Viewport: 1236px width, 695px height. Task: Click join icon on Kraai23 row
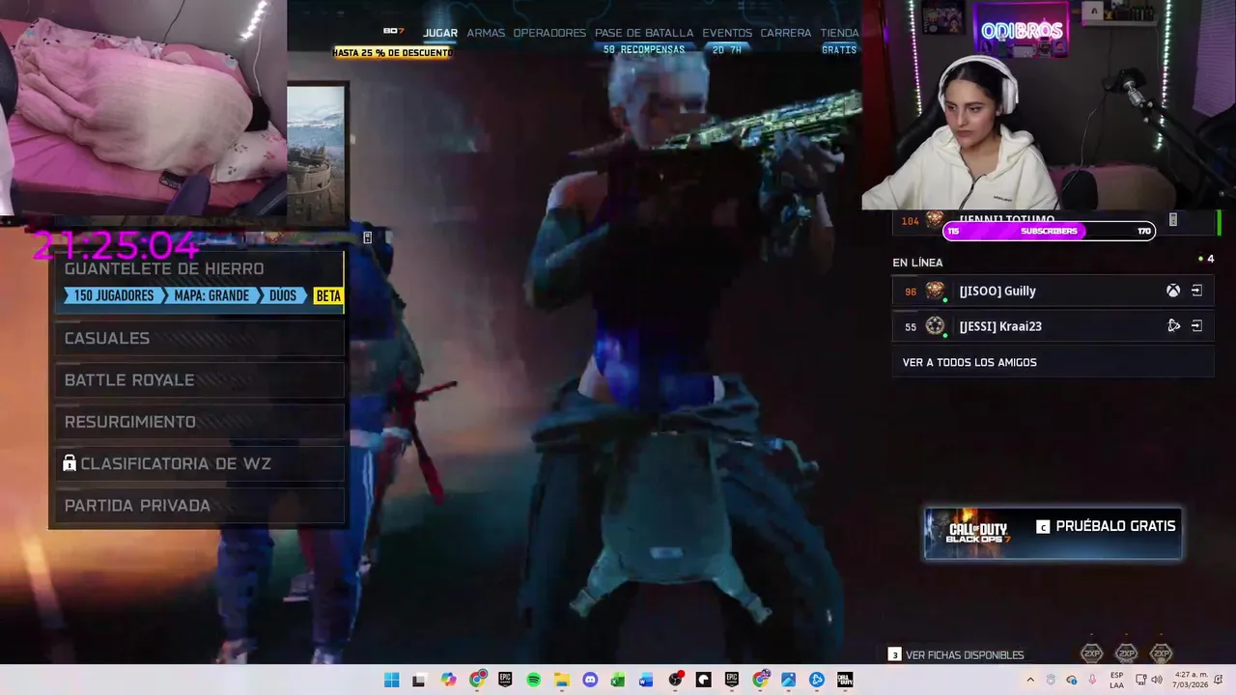[1196, 326]
